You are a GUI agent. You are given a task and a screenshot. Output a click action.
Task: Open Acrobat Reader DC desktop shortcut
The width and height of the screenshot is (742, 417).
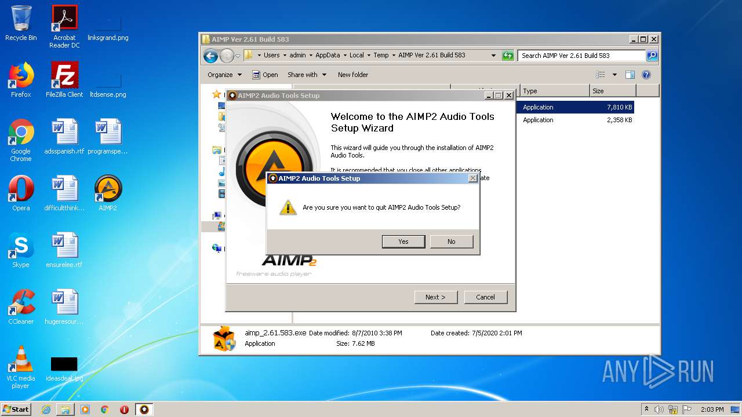point(64,27)
